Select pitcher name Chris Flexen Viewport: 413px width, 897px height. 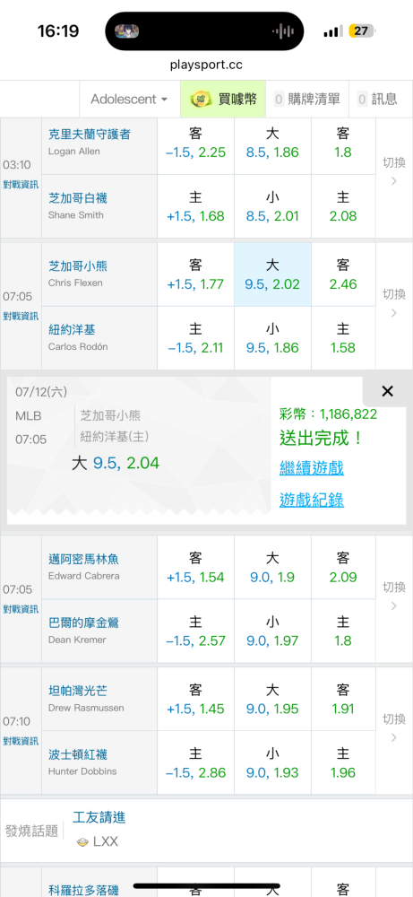pyautogui.click(x=73, y=283)
